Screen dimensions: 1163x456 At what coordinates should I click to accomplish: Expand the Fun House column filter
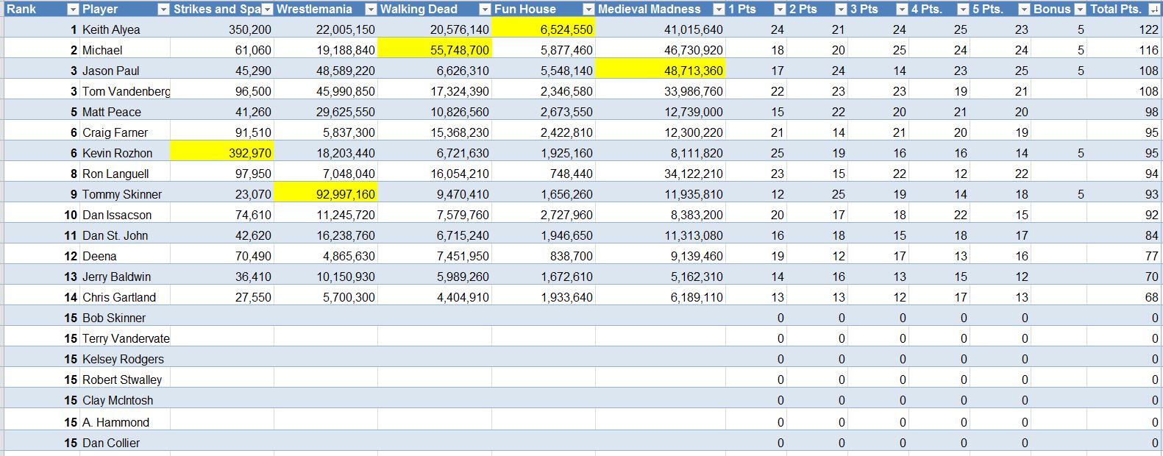(588, 10)
